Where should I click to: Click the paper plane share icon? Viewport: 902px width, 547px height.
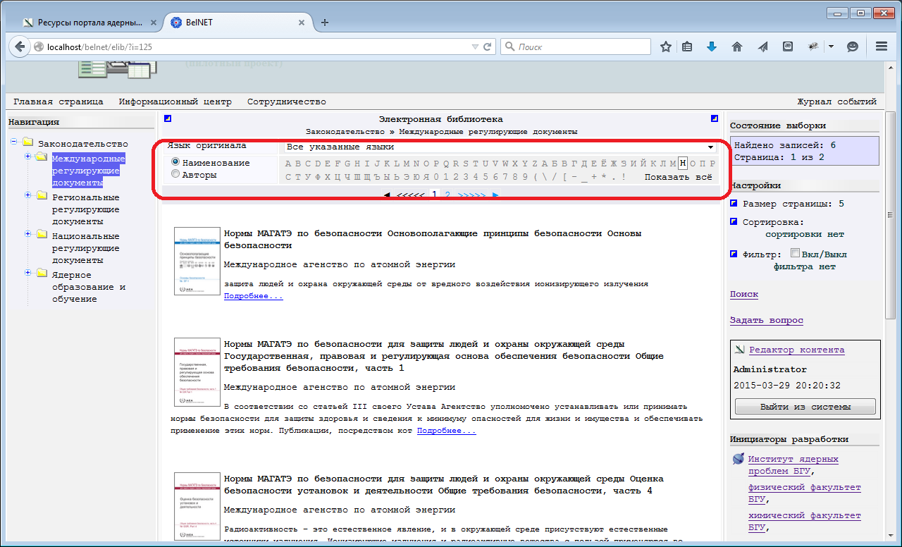tap(762, 47)
